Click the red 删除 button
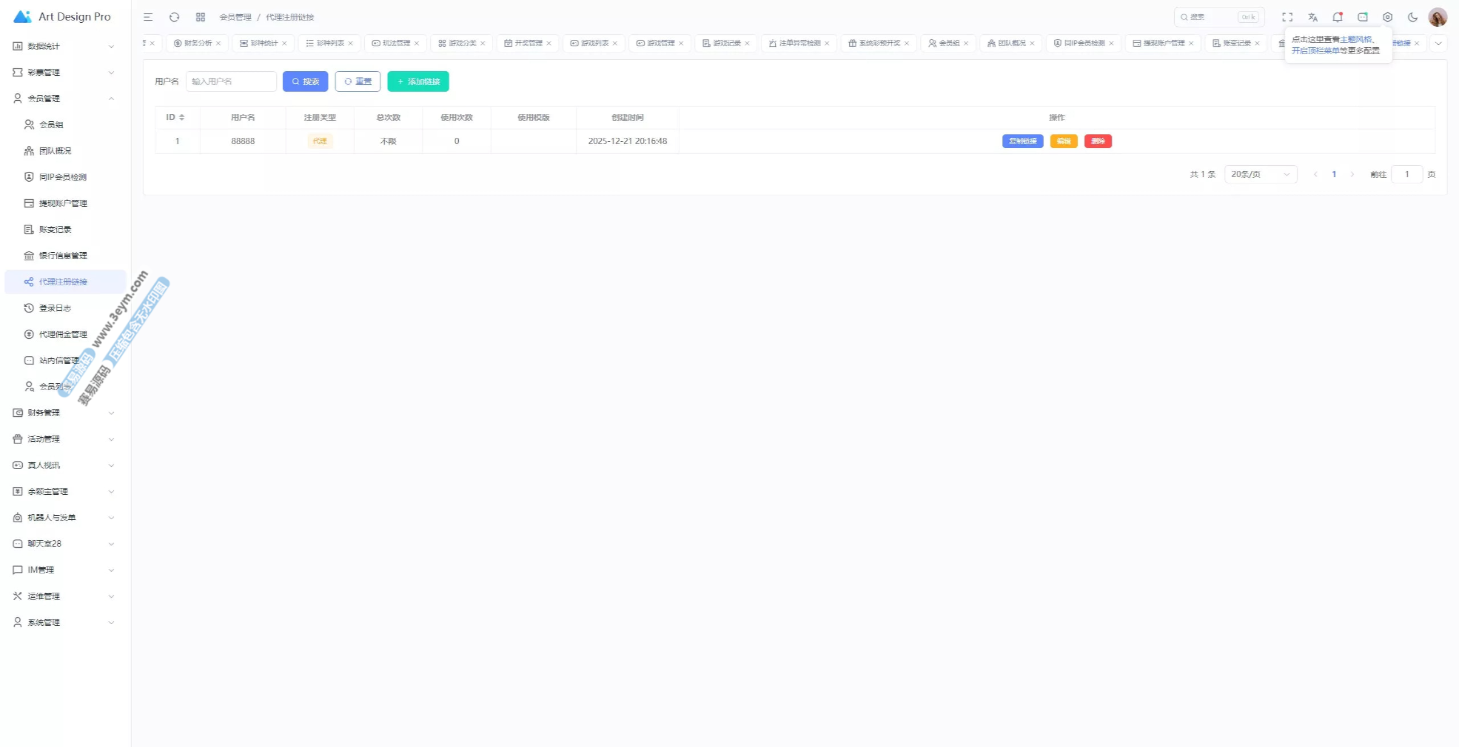Screen dimensions: 1459x747 click(x=1098, y=141)
